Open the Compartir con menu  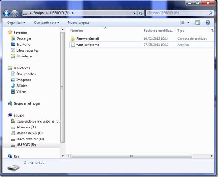click(x=47, y=22)
